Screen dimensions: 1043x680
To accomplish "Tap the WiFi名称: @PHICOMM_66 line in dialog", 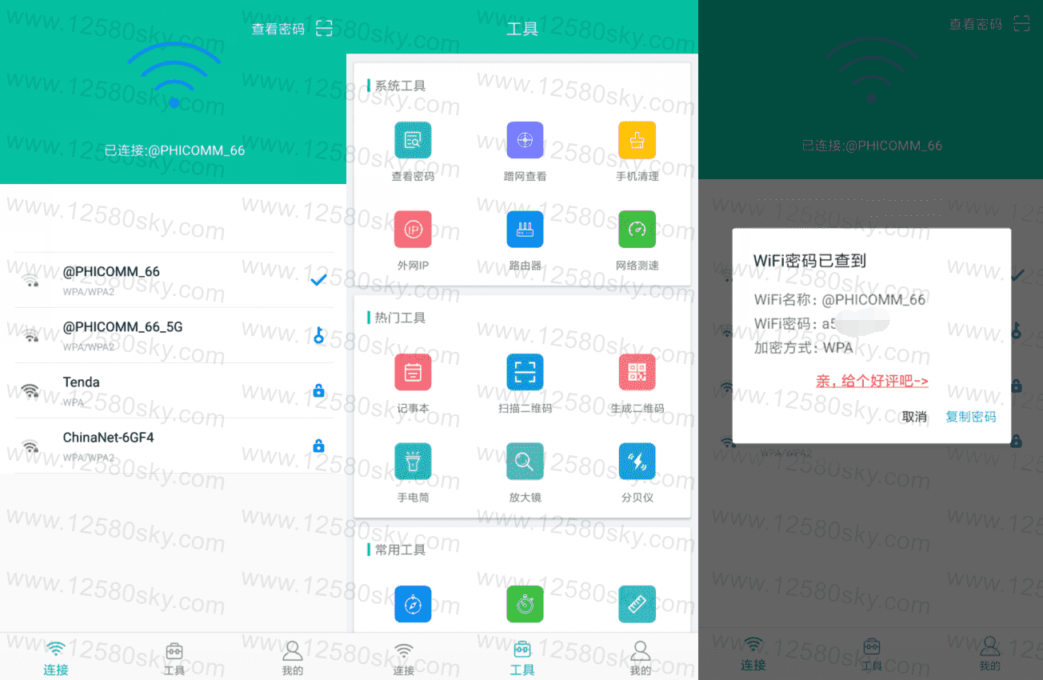I will point(840,300).
